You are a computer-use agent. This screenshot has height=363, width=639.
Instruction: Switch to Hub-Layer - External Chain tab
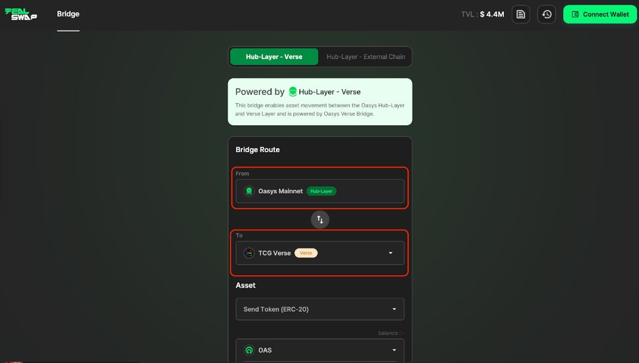pyautogui.click(x=365, y=57)
